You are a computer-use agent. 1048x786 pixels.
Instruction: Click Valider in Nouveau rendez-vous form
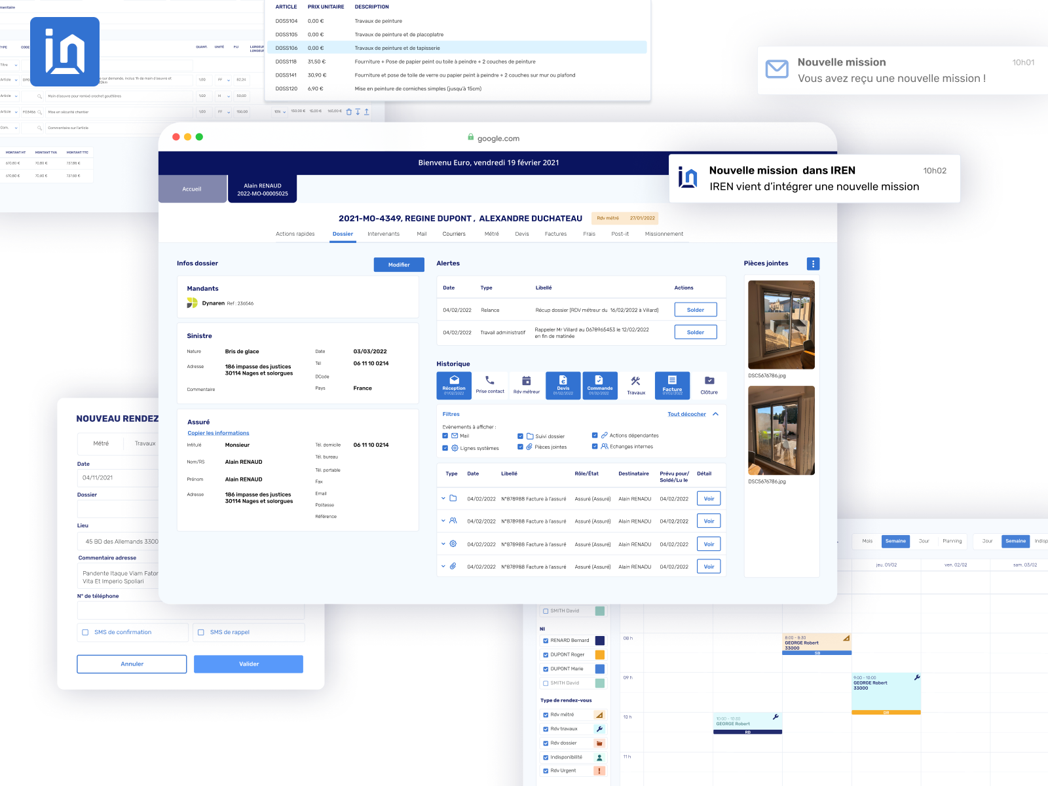[x=249, y=664]
